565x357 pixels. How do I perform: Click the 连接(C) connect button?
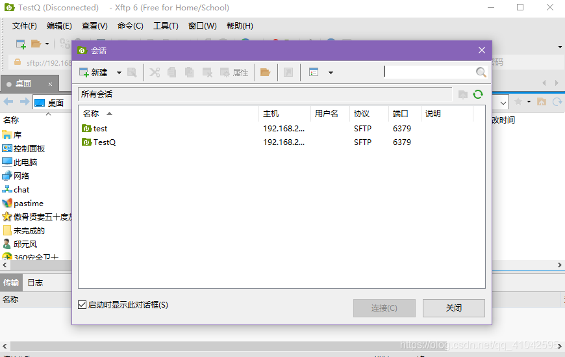(x=384, y=308)
